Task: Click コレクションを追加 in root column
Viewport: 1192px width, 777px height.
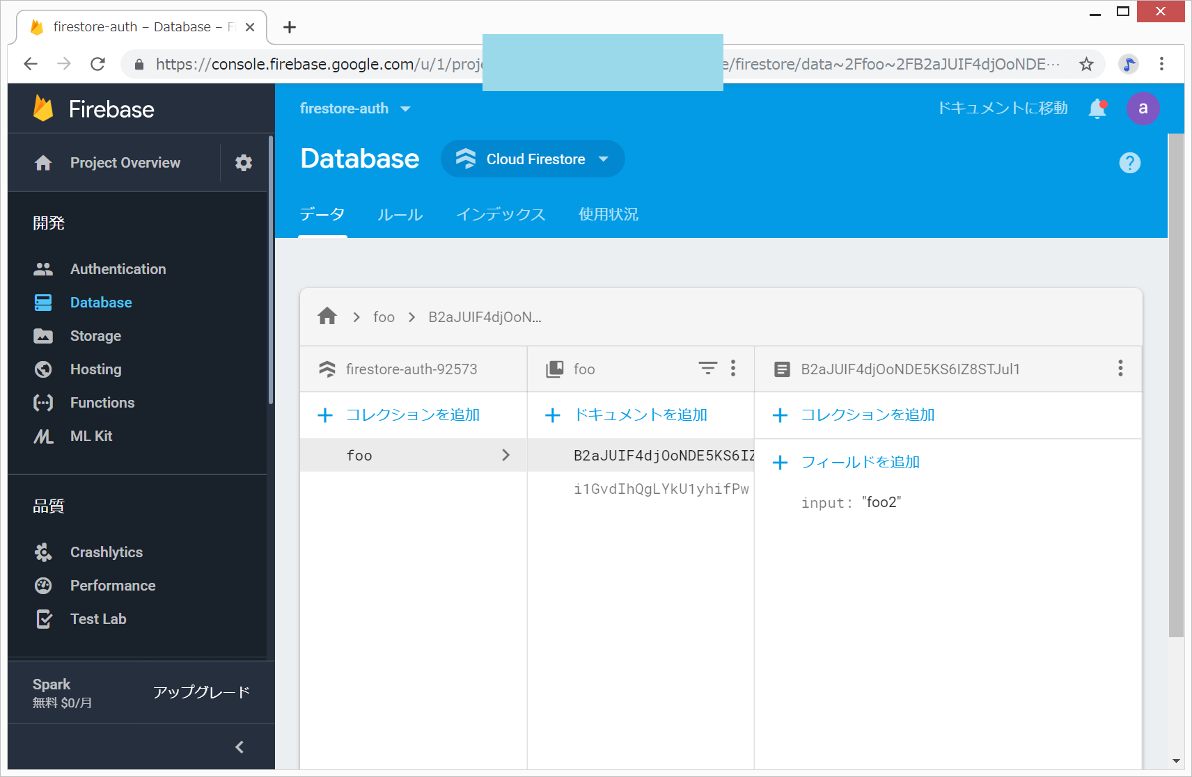Action: click(399, 415)
